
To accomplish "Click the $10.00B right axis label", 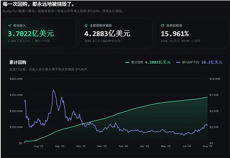I will (215, 79).
